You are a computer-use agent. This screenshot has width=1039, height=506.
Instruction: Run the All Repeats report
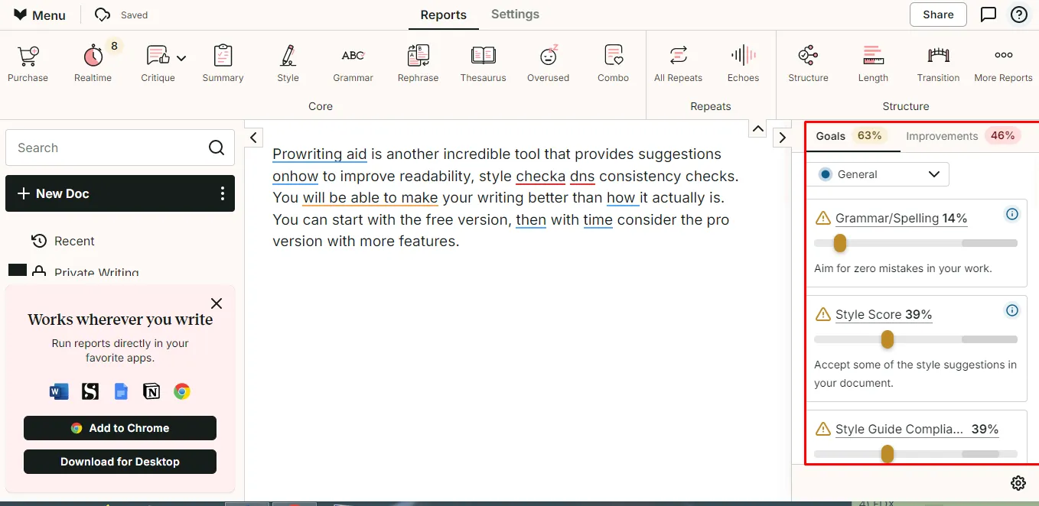679,63
